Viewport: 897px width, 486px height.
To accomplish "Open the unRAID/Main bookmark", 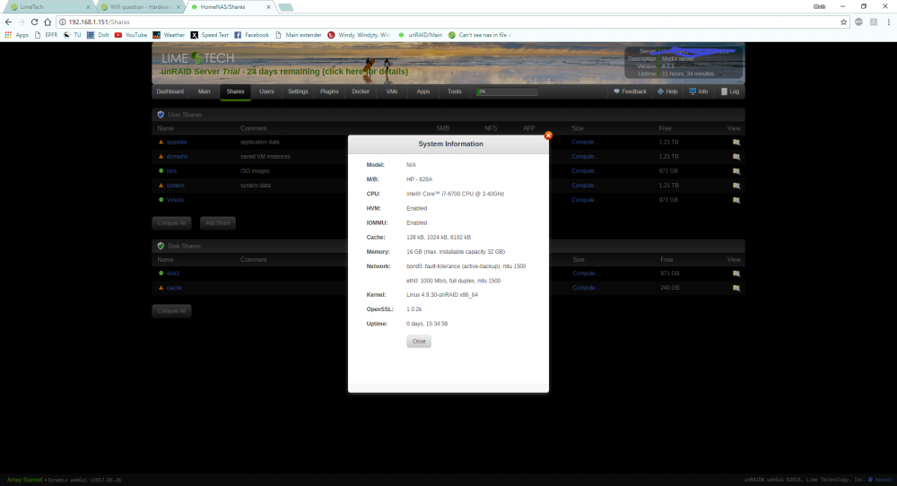I will coord(420,35).
